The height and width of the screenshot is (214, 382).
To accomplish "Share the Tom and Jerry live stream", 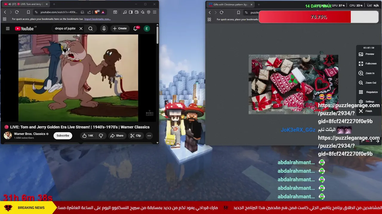I will tap(117, 136).
